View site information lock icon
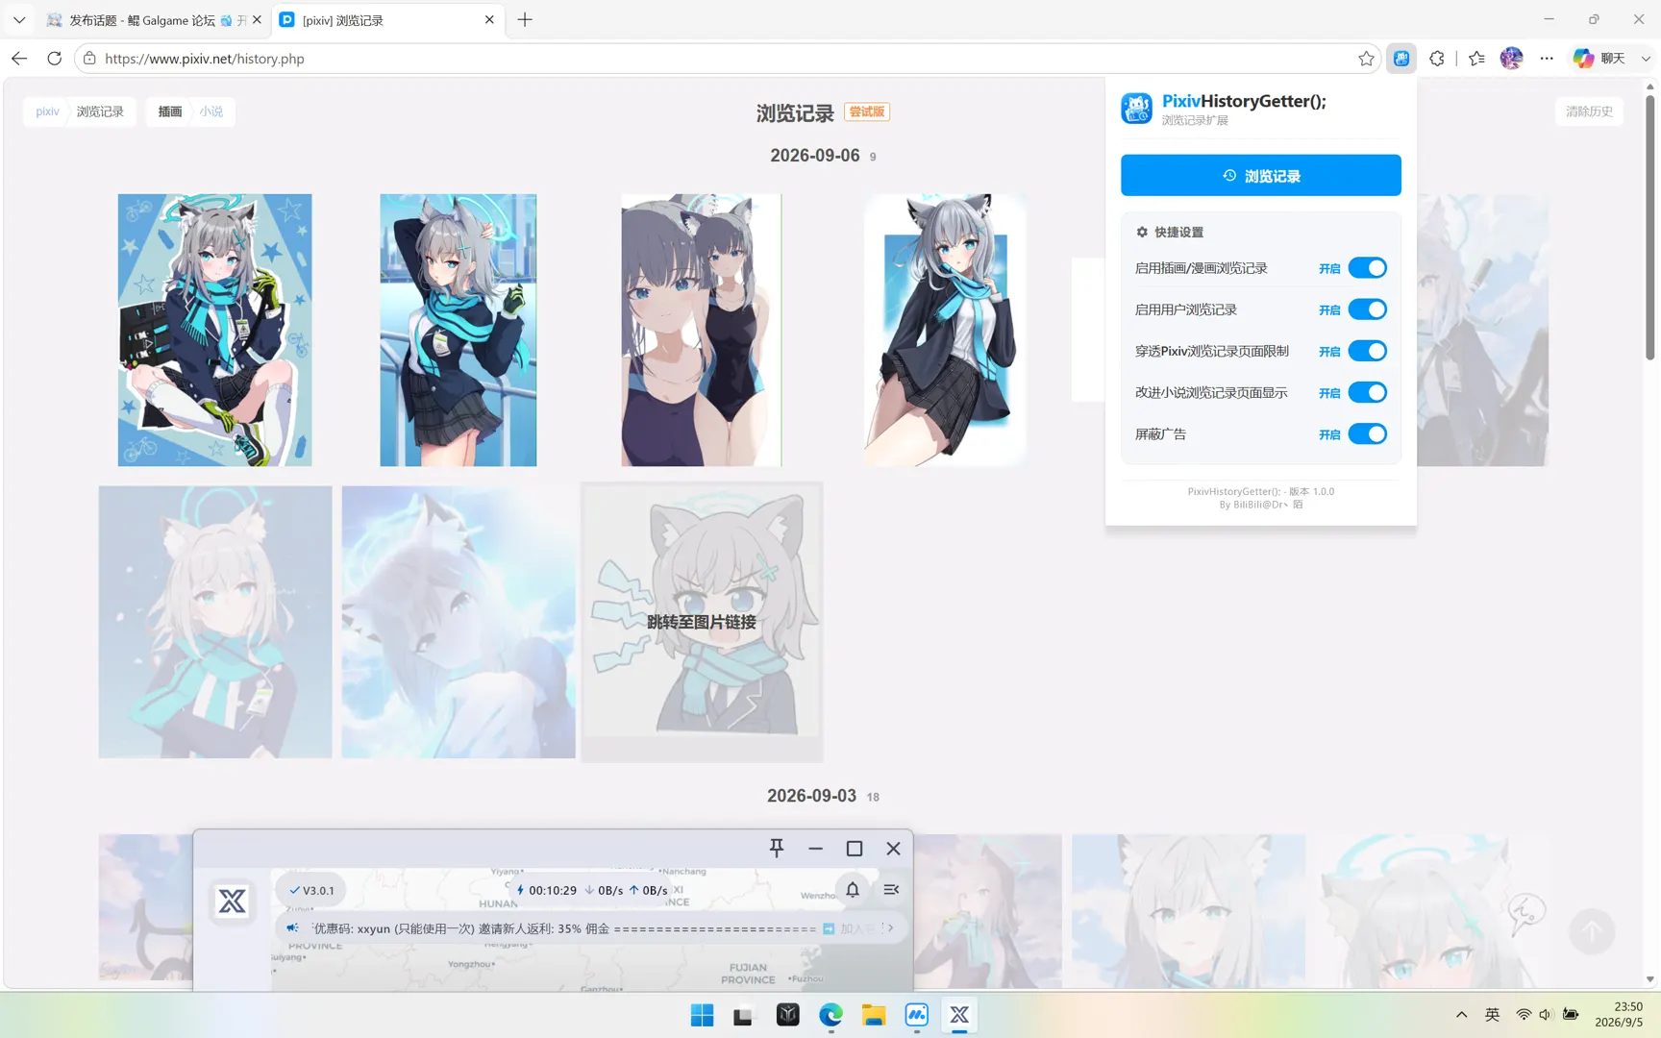1661x1038 pixels. coord(89,59)
